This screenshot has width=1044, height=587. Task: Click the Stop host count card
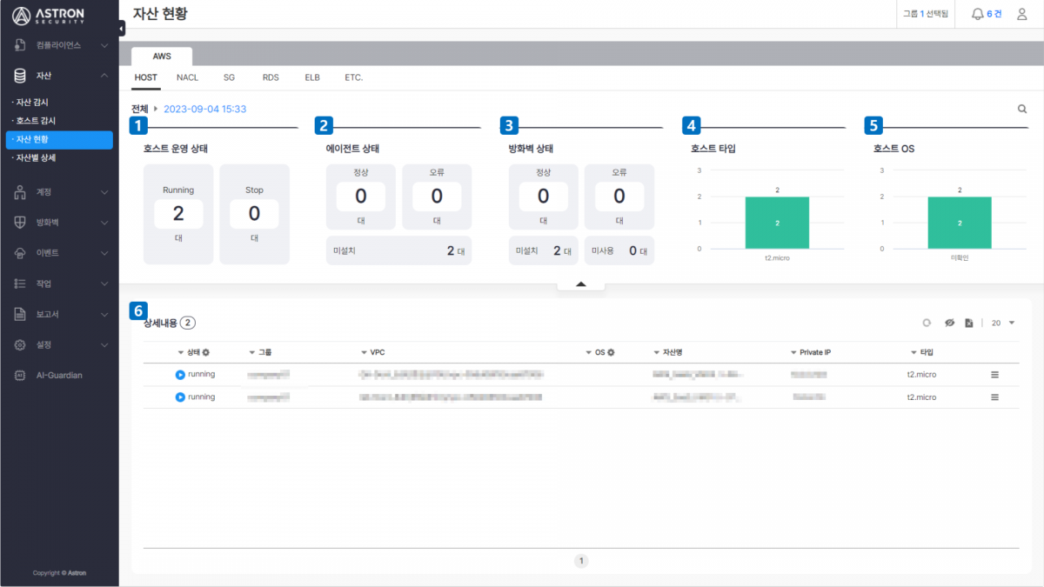(x=254, y=214)
